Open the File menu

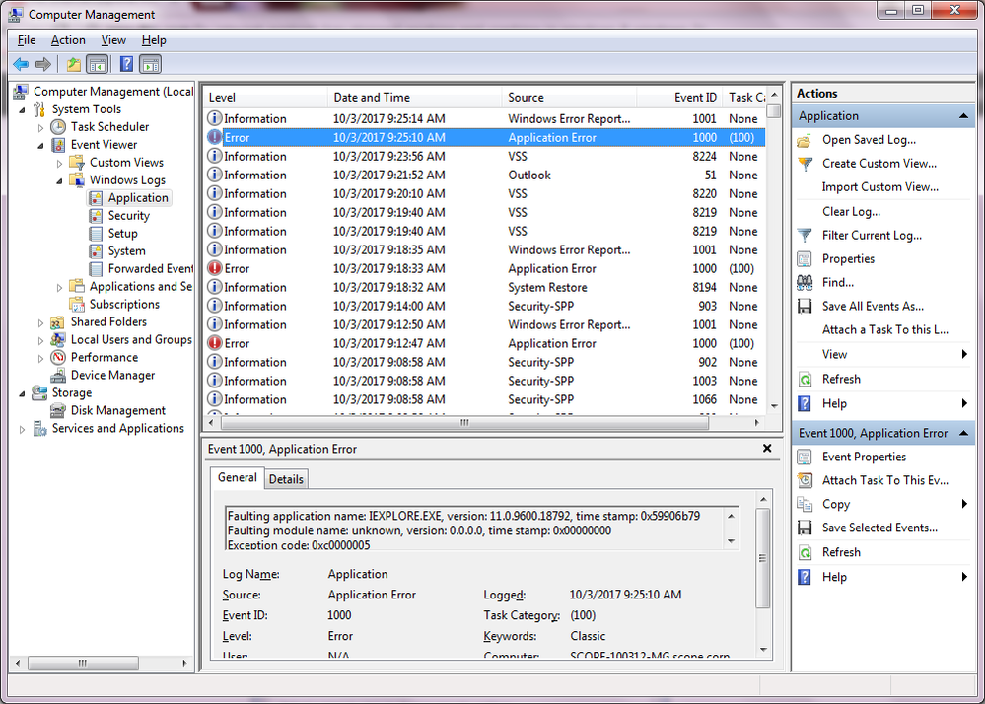click(27, 40)
